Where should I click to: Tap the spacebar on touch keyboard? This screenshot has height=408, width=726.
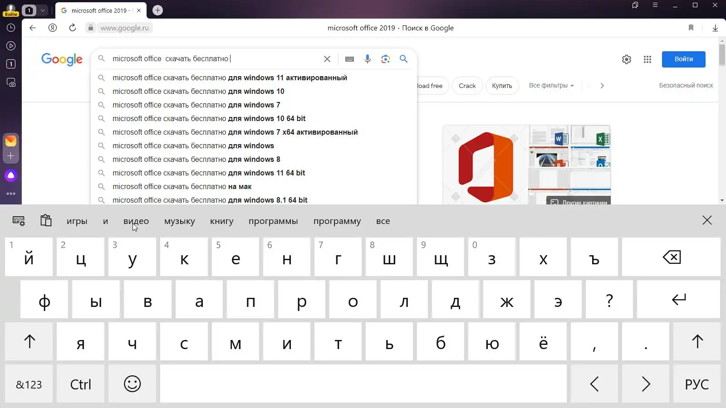click(x=363, y=384)
